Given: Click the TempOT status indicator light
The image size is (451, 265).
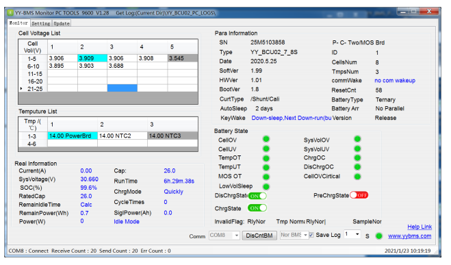Looking at the screenshot, I should [x=266, y=158].
